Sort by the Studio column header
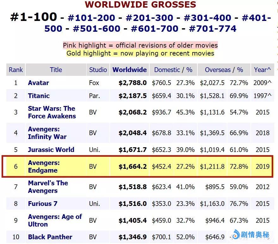This screenshot has width=278, height=244. tap(98, 70)
